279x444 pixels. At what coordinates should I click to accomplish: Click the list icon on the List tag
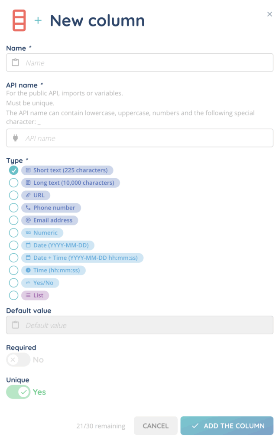pyautogui.click(x=28, y=296)
